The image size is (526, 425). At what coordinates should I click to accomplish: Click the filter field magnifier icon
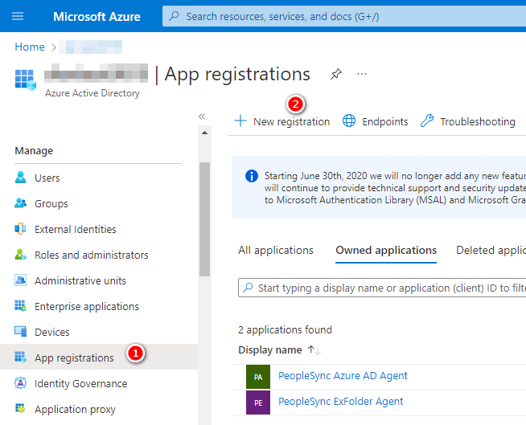pyautogui.click(x=248, y=288)
